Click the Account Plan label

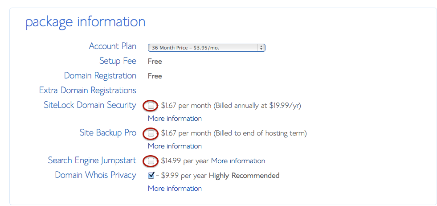coord(112,46)
